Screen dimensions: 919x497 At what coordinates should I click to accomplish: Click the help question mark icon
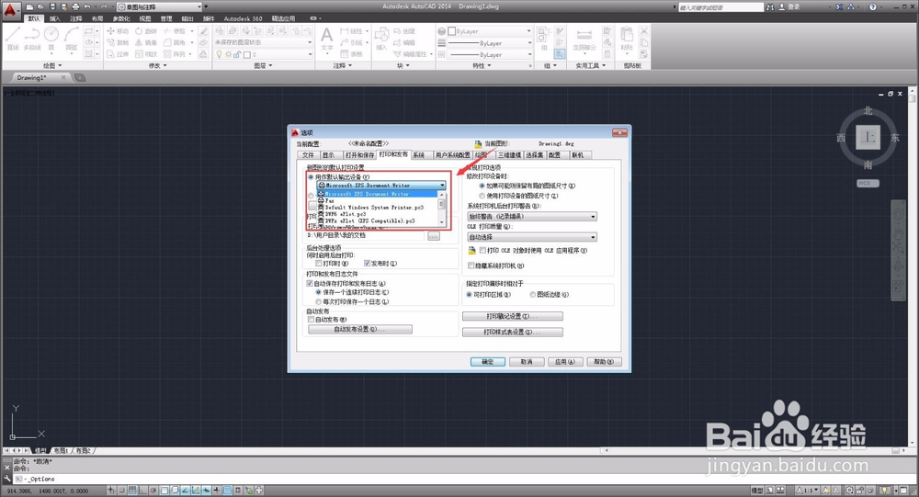pyautogui.click(x=873, y=6)
